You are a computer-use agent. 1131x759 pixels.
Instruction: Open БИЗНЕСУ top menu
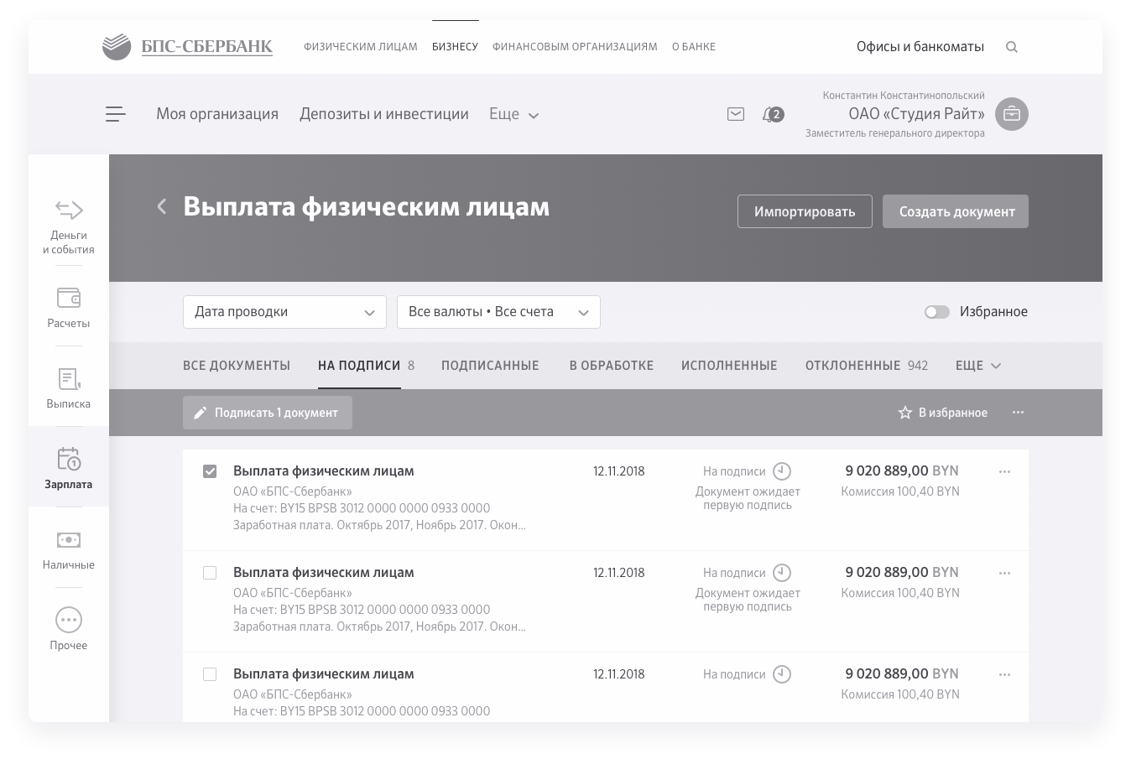point(455,47)
